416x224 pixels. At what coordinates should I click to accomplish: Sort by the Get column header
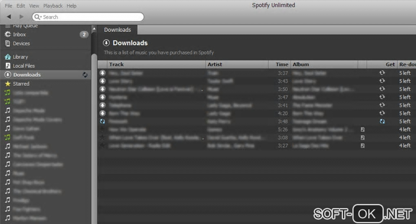point(382,64)
